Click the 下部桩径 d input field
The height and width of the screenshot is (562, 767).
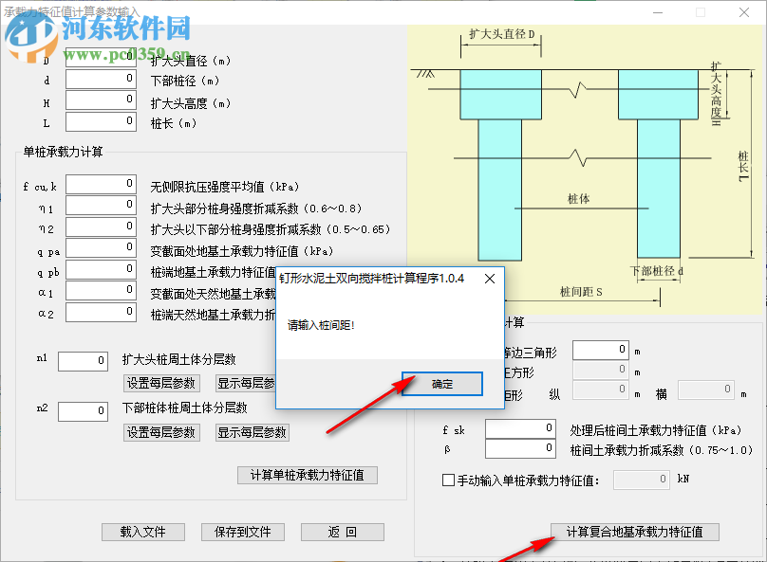(100, 77)
